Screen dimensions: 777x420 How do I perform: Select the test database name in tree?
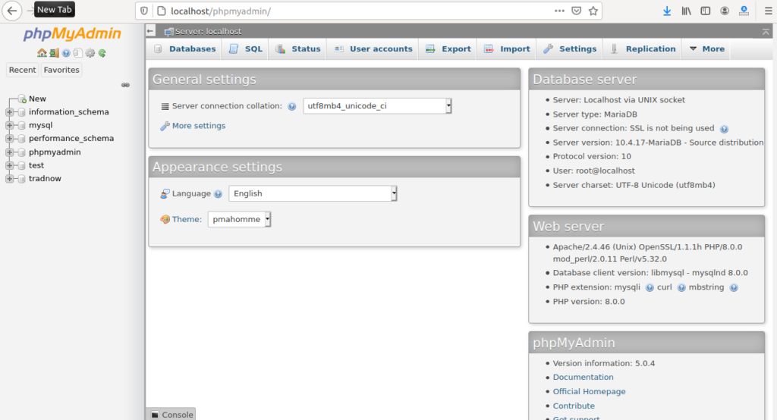click(x=36, y=165)
